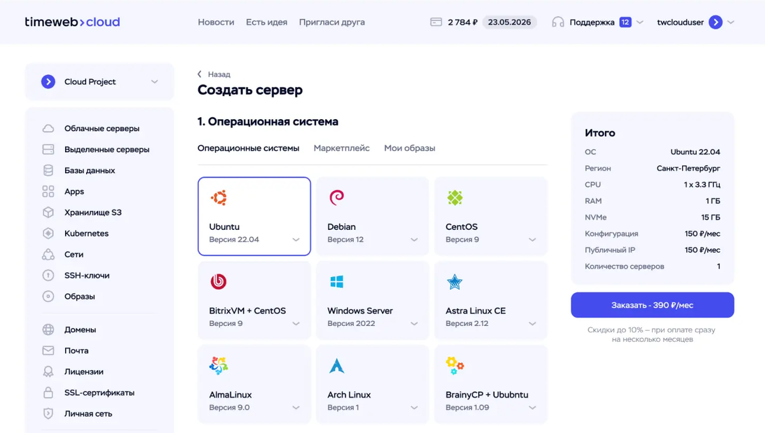Click the shield icon for Личная сеть
This screenshot has width=765, height=433.
point(48,414)
